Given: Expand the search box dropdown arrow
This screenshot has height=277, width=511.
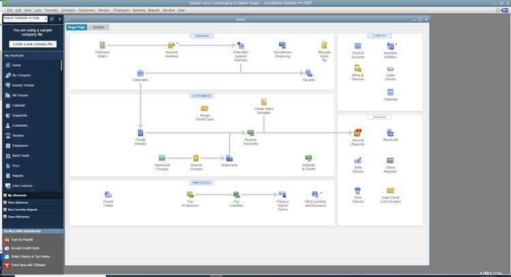Looking at the screenshot, I should pos(44,18).
